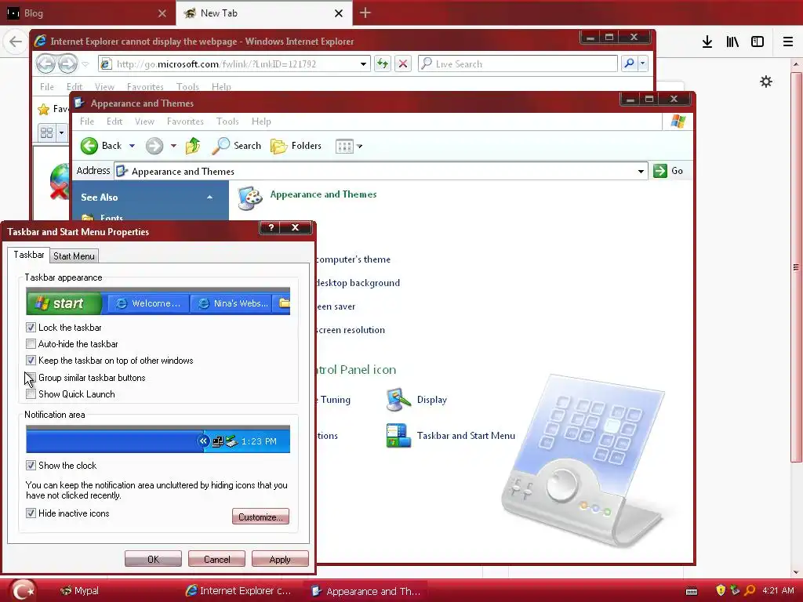Image resolution: width=803 pixels, height=602 pixels.
Task: Click Internet Explorer taskbar button
Action: (x=238, y=591)
